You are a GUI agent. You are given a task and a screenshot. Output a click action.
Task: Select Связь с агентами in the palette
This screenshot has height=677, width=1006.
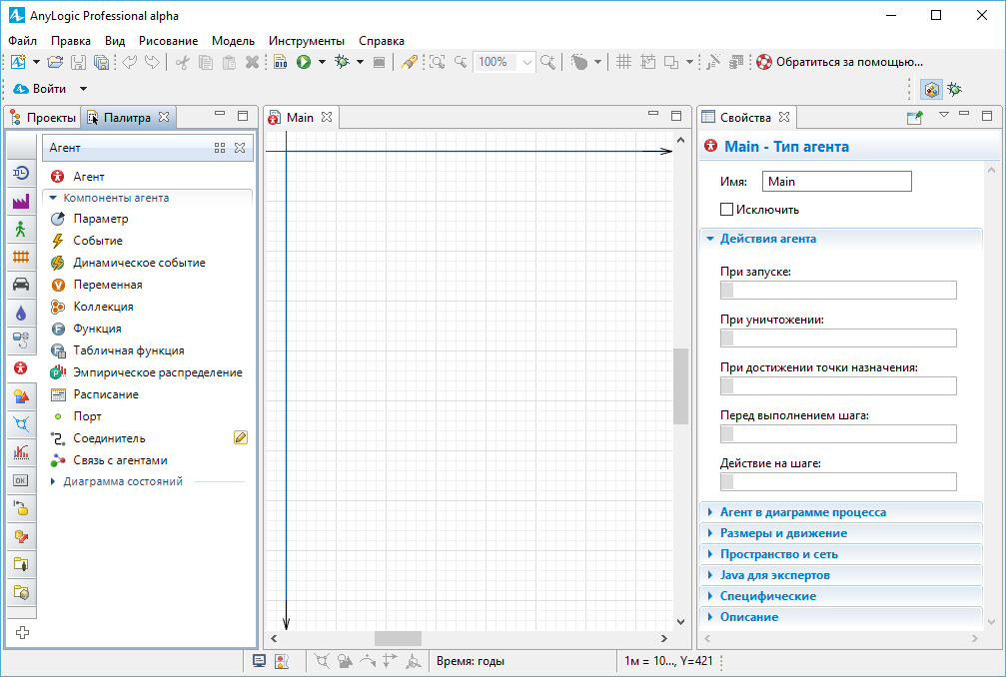click(120, 460)
